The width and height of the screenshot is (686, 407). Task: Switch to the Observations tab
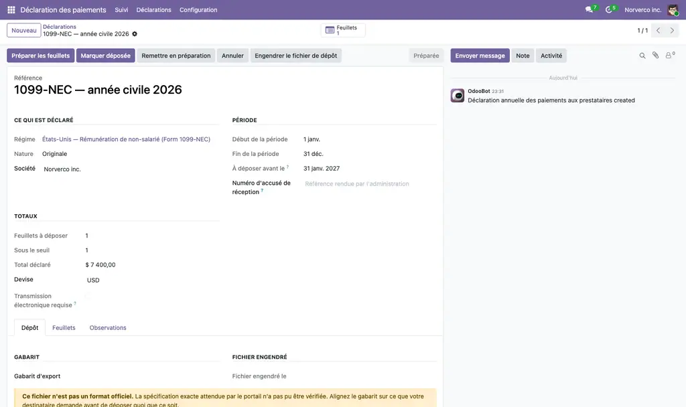(108, 328)
